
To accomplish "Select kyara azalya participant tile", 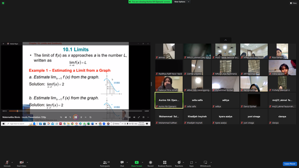I will (226, 117).
